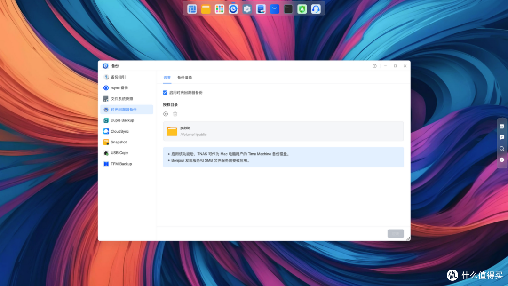Launch the terminal icon in the dock
This screenshot has height=286, width=508.
point(288,9)
